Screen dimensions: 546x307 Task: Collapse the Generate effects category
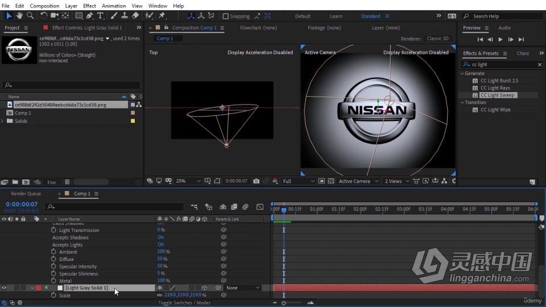click(x=462, y=73)
